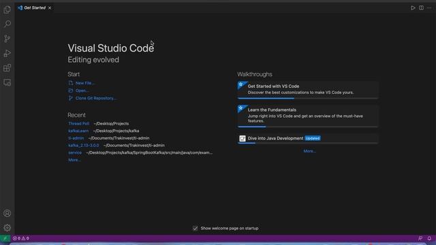
Task: Click More... link under Walkthroughs
Action: click(x=309, y=151)
